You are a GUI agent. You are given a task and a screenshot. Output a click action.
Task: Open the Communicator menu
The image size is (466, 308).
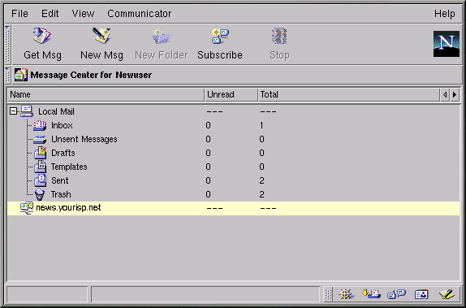click(139, 13)
